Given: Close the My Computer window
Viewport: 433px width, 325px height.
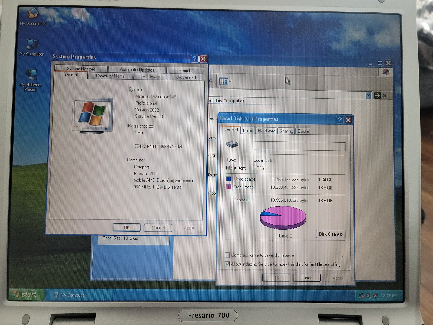Looking at the screenshot, I should pos(388,63).
